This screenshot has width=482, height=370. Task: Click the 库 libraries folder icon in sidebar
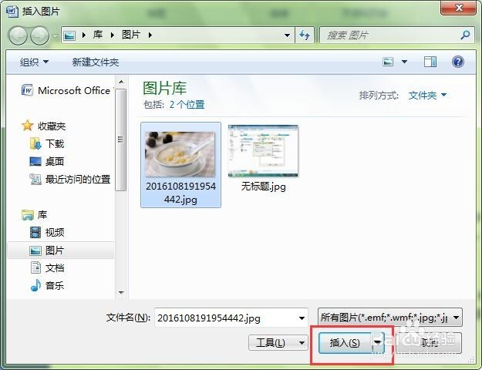click(28, 215)
